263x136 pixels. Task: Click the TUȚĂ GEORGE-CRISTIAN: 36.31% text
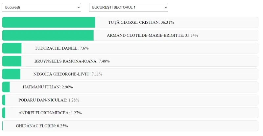pos(141,22)
